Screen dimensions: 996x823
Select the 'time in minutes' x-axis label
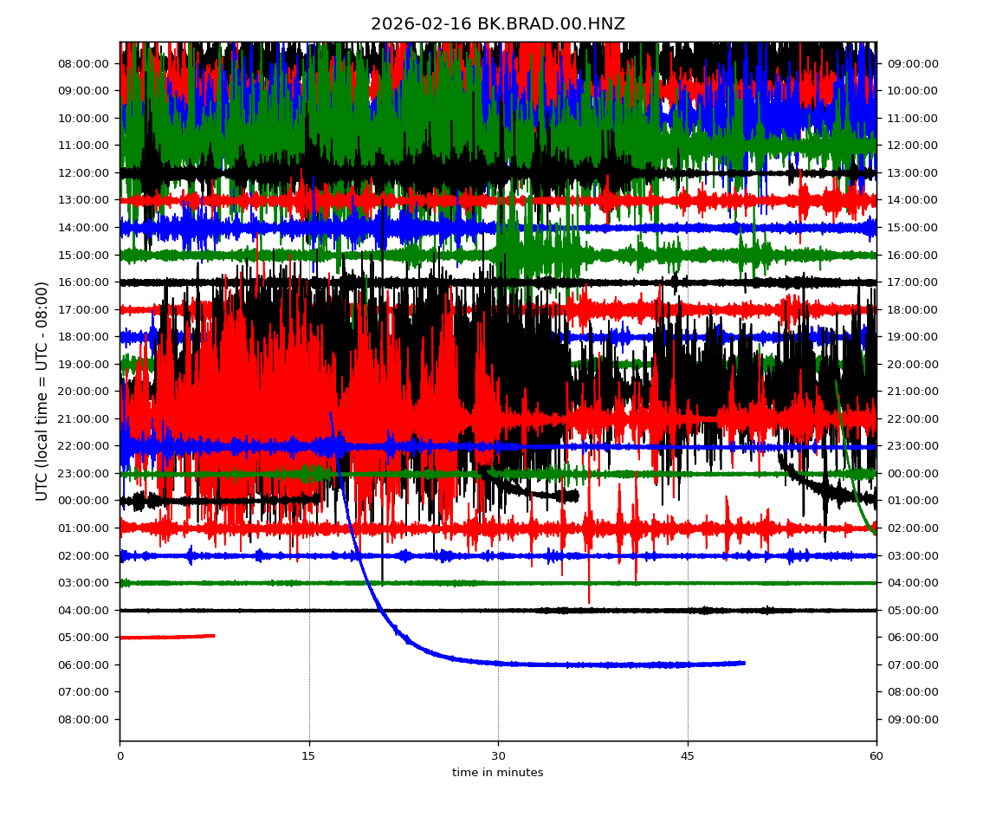coord(497,773)
